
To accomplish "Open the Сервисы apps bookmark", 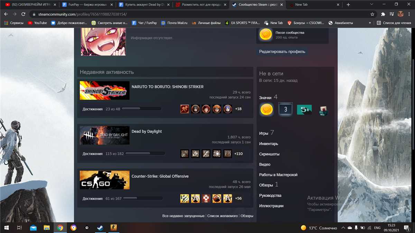I will click(13, 23).
